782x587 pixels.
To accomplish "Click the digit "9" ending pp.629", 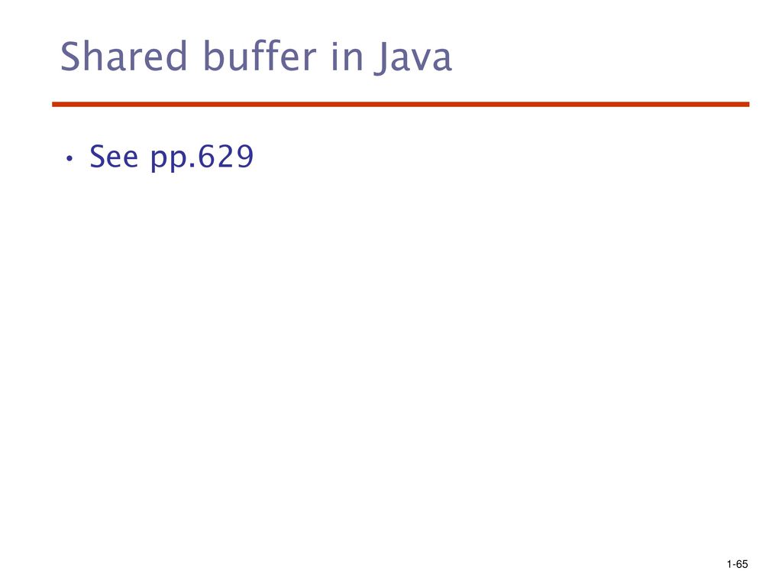I will pos(245,157).
